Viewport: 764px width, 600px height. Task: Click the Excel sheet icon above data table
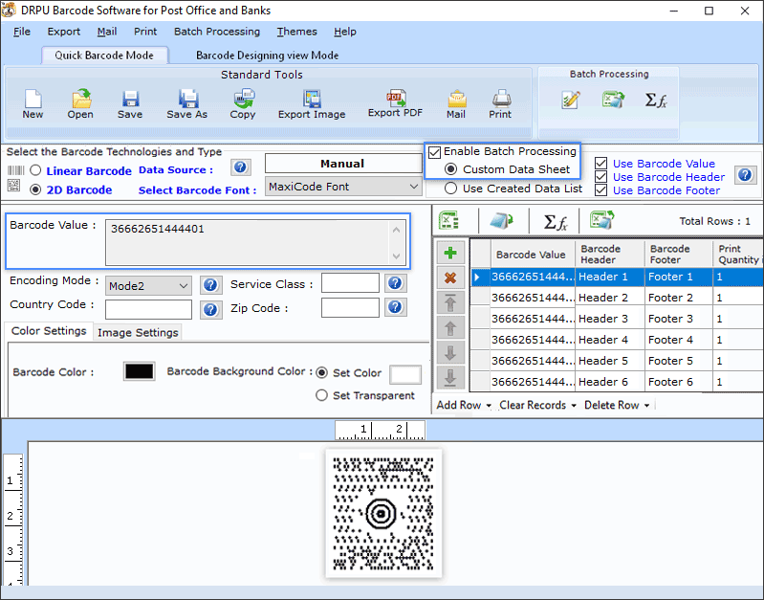click(x=448, y=220)
